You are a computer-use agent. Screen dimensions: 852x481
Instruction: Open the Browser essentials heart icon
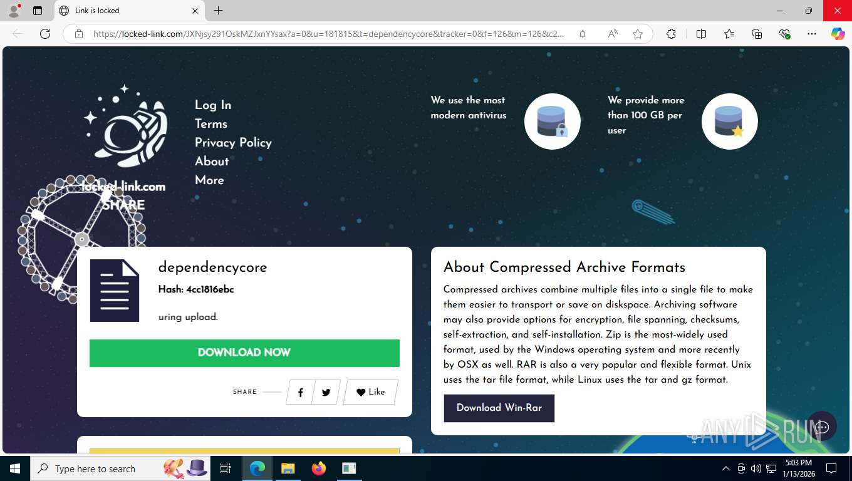784,34
